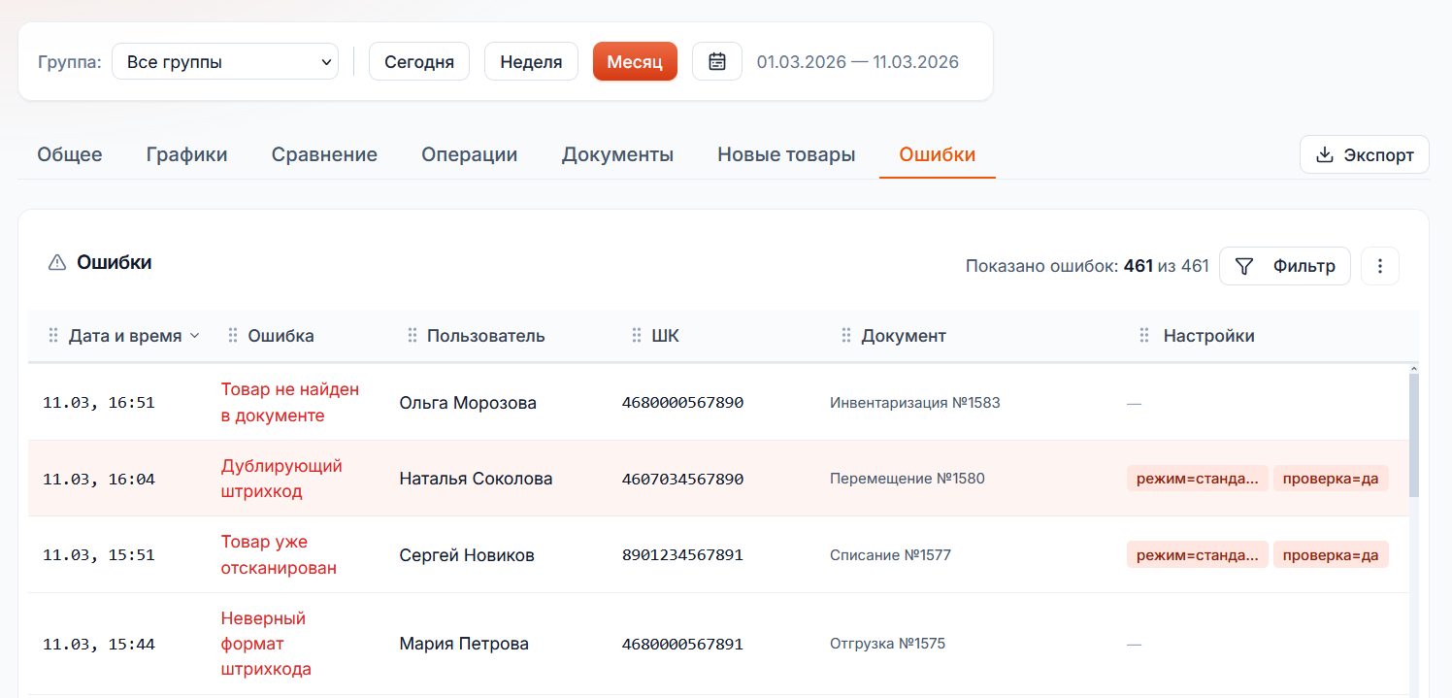Click barcode 4607034567890
The width and height of the screenshot is (1452, 698).
(682, 479)
